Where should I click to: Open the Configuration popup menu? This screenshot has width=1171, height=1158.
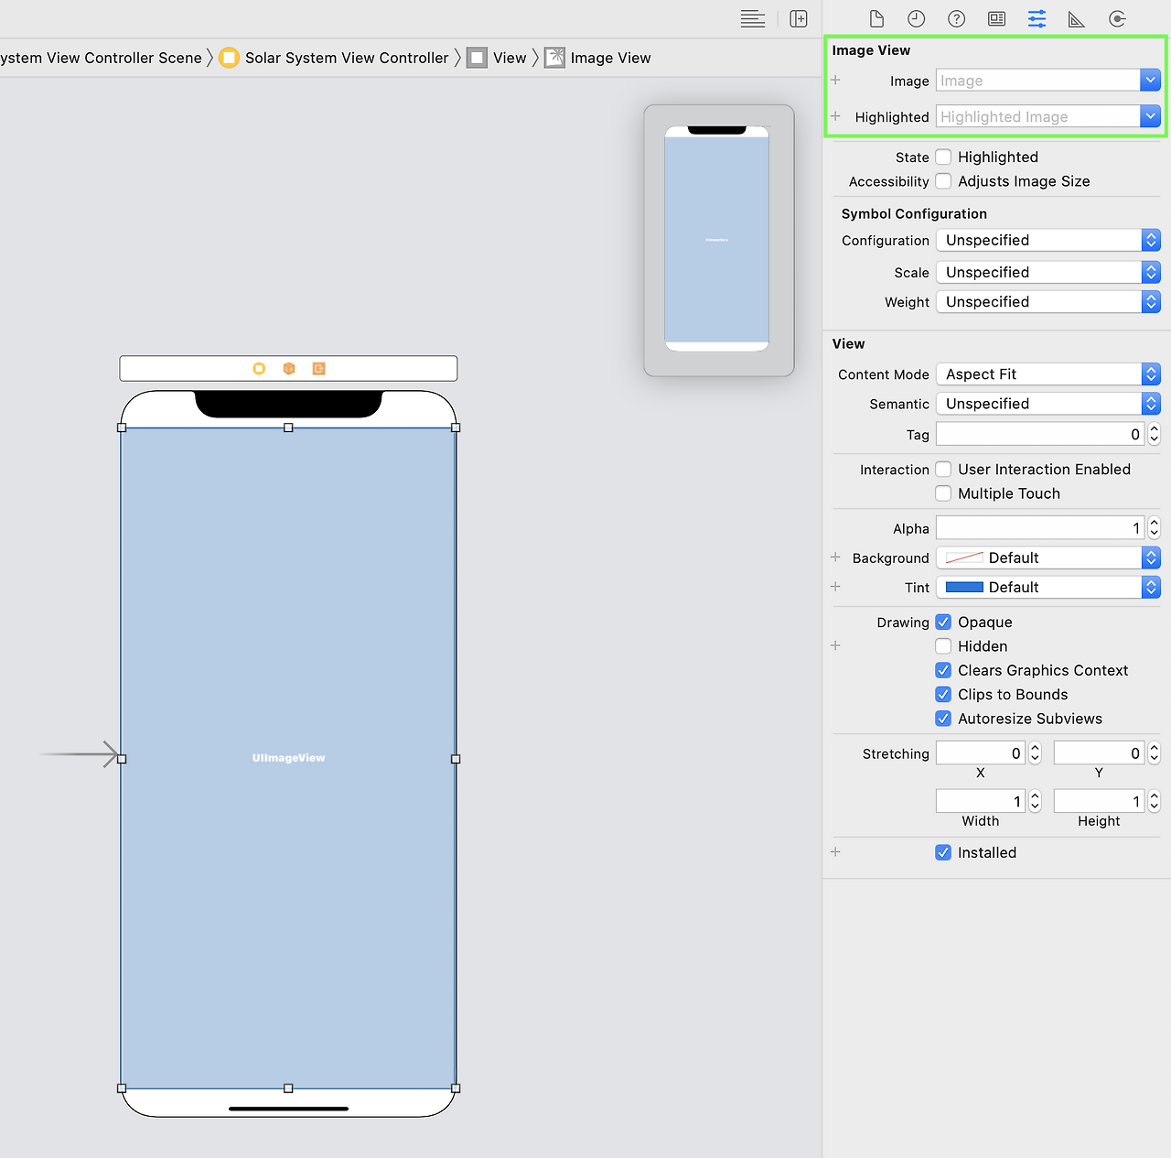(x=1048, y=240)
